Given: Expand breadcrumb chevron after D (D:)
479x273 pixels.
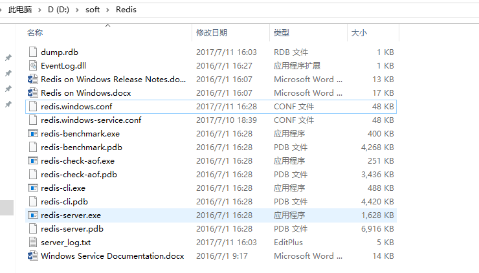Looking at the screenshot, I should (77, 10).
